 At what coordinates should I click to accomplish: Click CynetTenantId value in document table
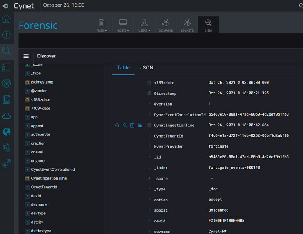coord(249,135)
